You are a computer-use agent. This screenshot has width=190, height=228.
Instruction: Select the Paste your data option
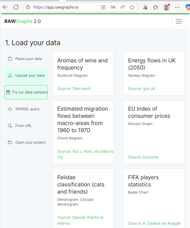[28, 59]
